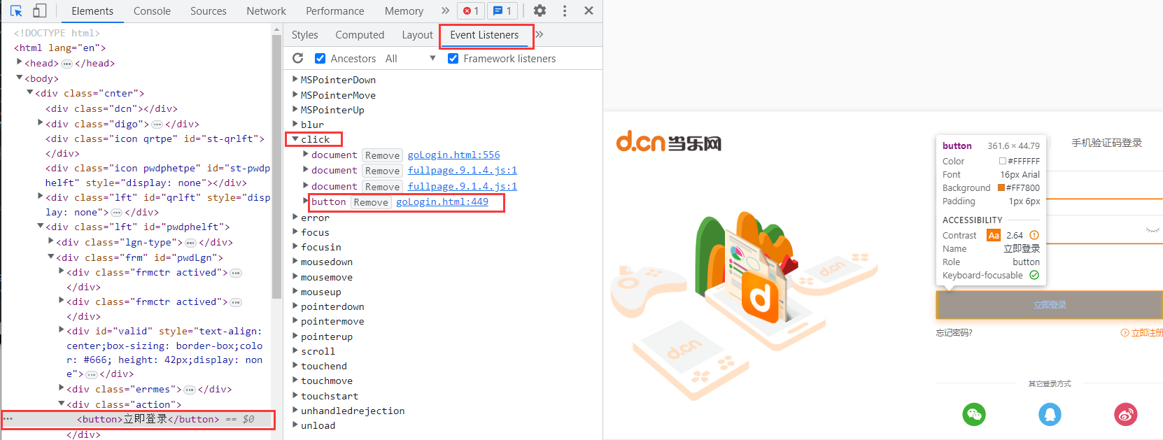This screenshot has height=440, width=1163.
Task: Click the red Weibo login icon
Action: (1125, 414)
